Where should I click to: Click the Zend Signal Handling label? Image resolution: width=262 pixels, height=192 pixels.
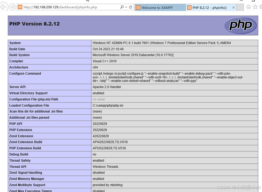point(26,172)
